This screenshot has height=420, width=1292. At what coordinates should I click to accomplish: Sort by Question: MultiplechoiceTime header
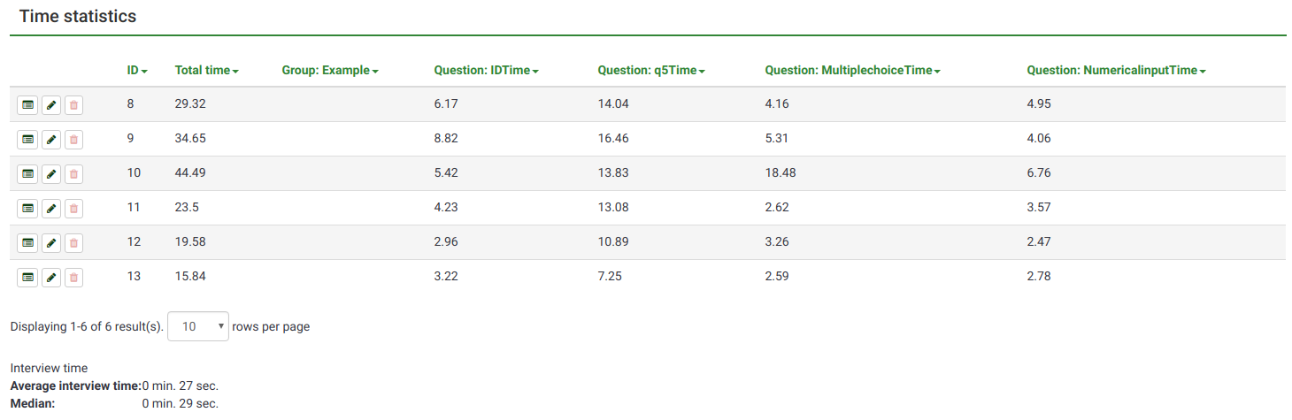[x=851, y=70]
